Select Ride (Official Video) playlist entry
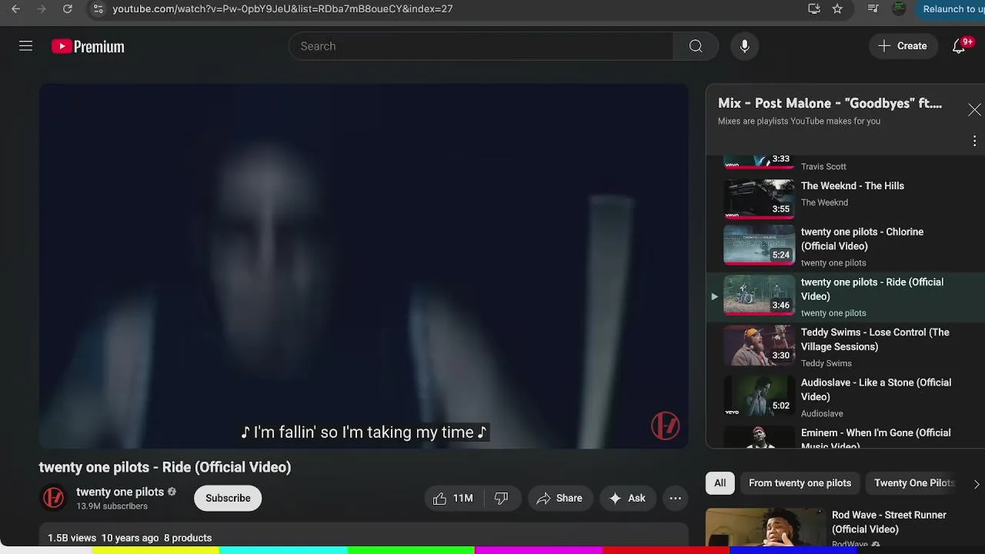 [845, 296]
